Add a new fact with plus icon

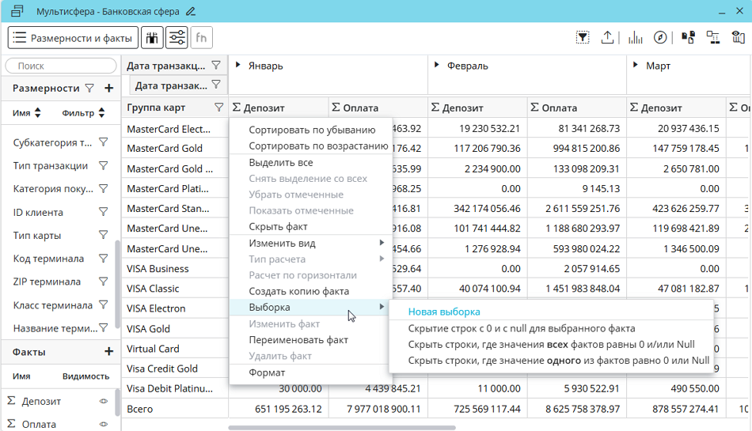point(108,352)
